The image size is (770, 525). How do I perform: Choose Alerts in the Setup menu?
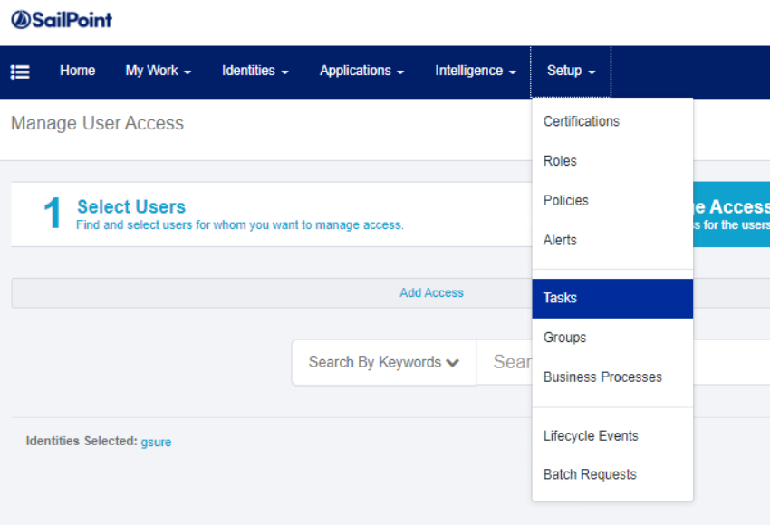coord(612,241)
